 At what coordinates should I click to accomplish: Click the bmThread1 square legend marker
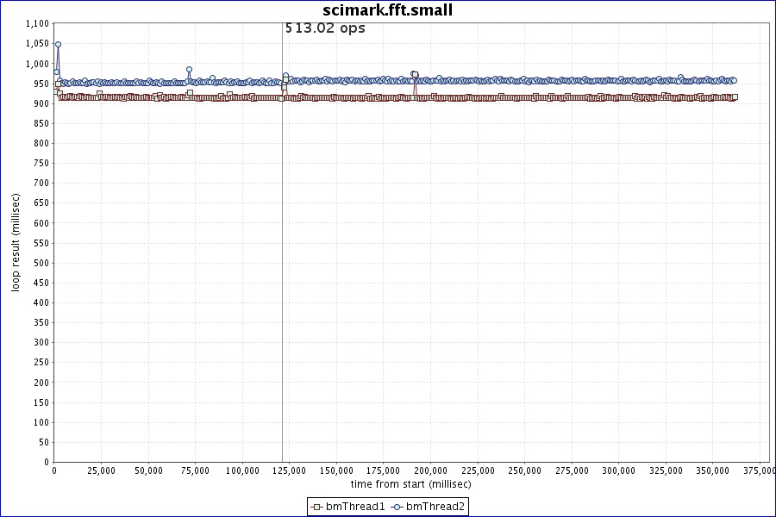click(316, 507)
